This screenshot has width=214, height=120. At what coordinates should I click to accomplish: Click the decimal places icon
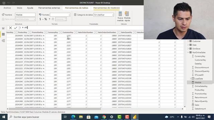(53, 19)
